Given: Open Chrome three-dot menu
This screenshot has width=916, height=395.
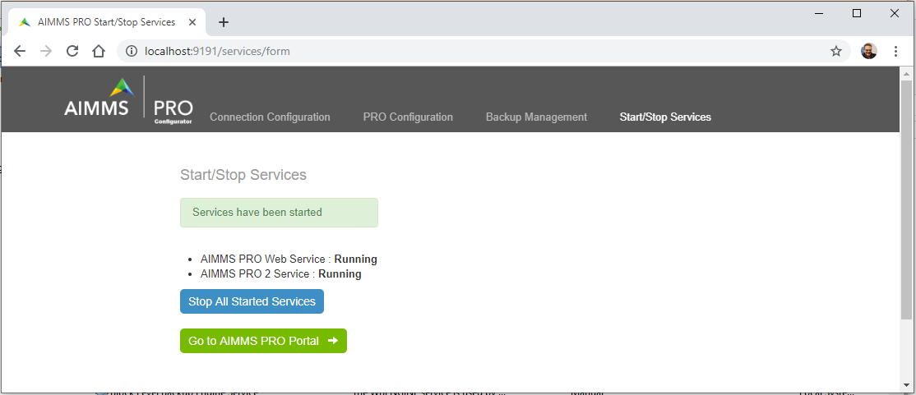Looking at the screenshot, I should click(x=895, y=52).
